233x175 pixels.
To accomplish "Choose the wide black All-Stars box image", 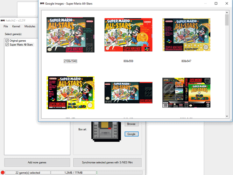I will click(x=128, y=92).
